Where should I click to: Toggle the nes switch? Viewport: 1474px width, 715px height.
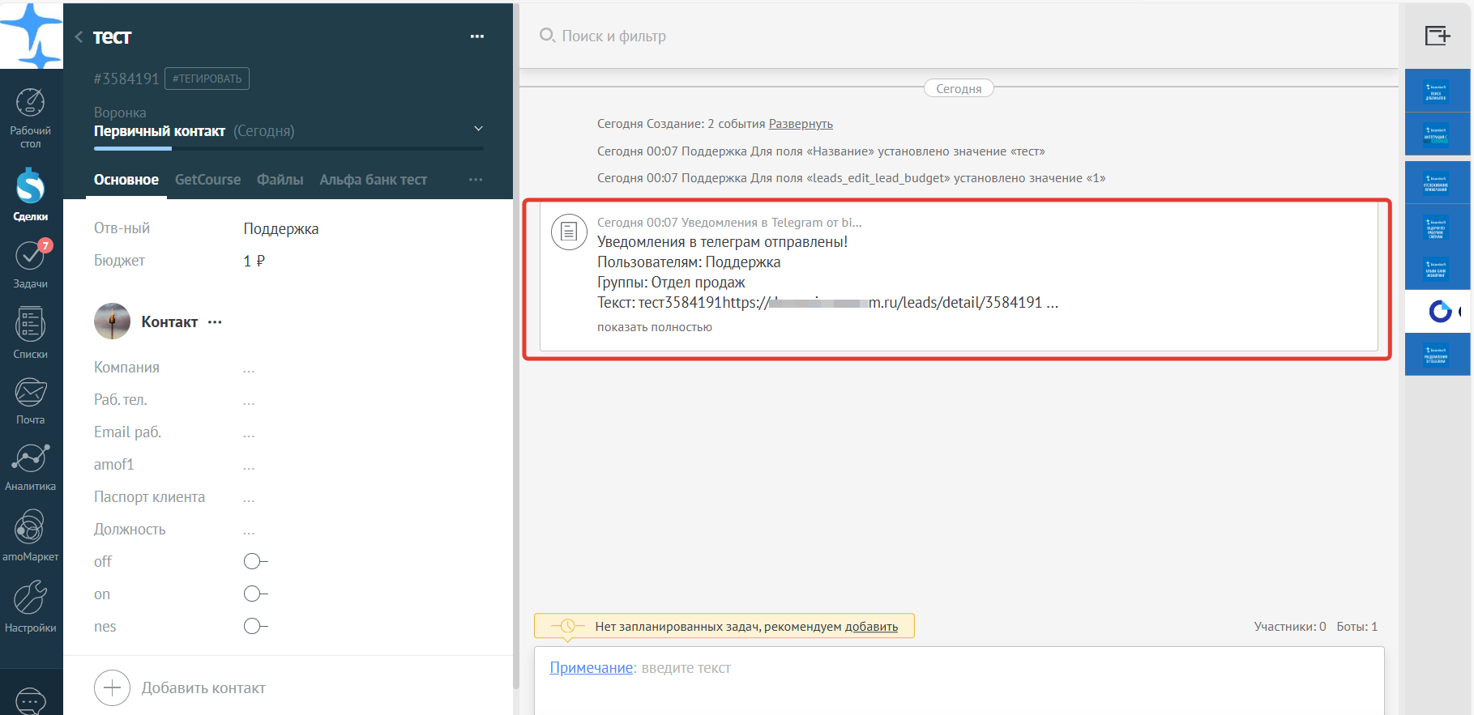click(x=255, y=627)
